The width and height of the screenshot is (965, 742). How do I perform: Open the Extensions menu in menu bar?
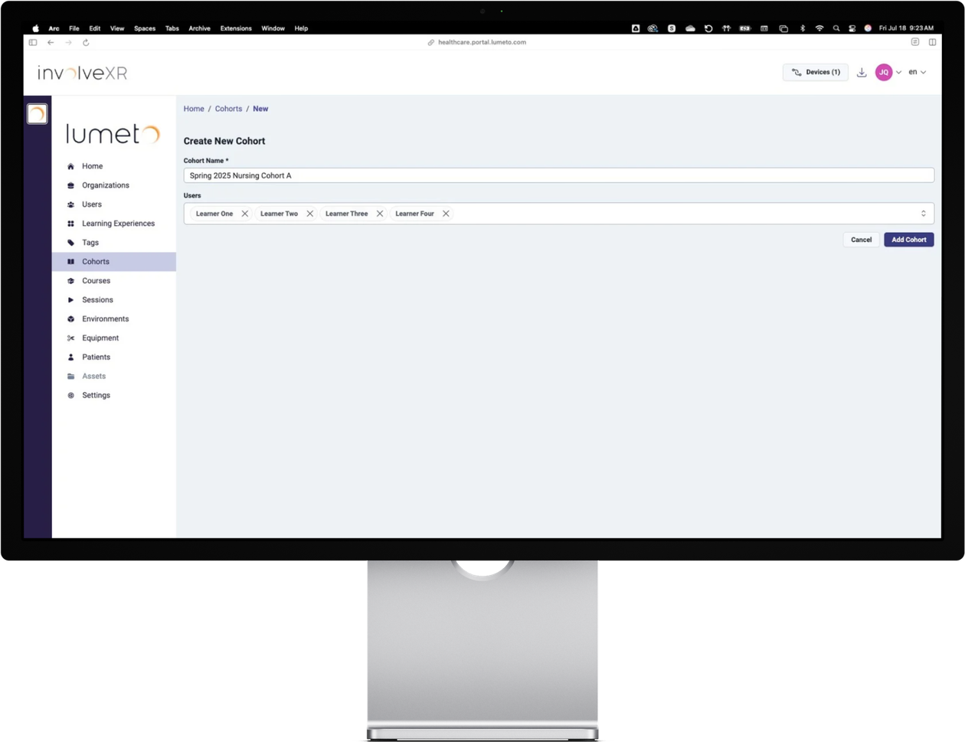[x=236, y=28]
